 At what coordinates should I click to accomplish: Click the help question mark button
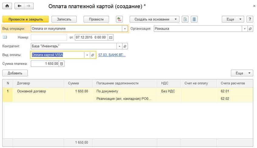250,19
